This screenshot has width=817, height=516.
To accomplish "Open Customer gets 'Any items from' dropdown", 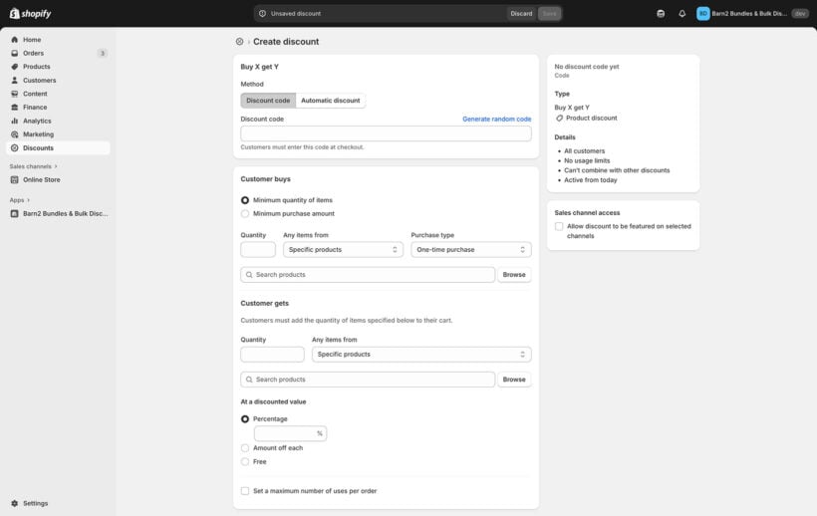I will pos(420,355).
